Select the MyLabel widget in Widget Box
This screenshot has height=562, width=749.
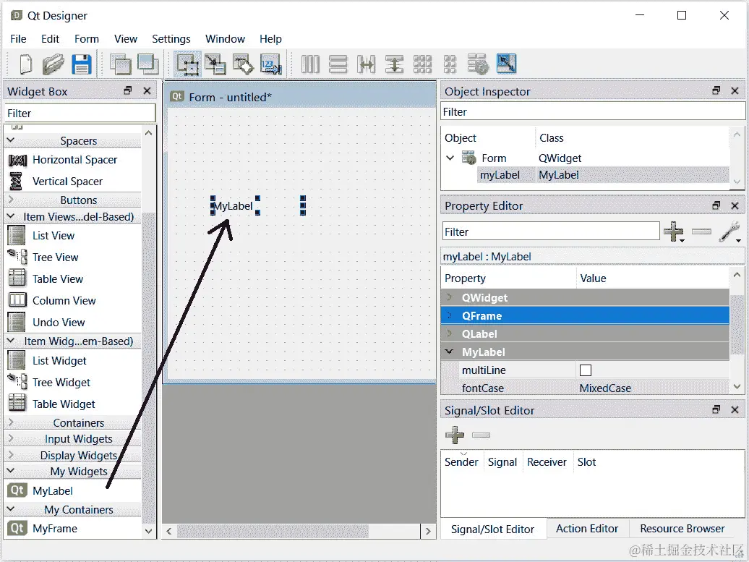coord(53,491)
